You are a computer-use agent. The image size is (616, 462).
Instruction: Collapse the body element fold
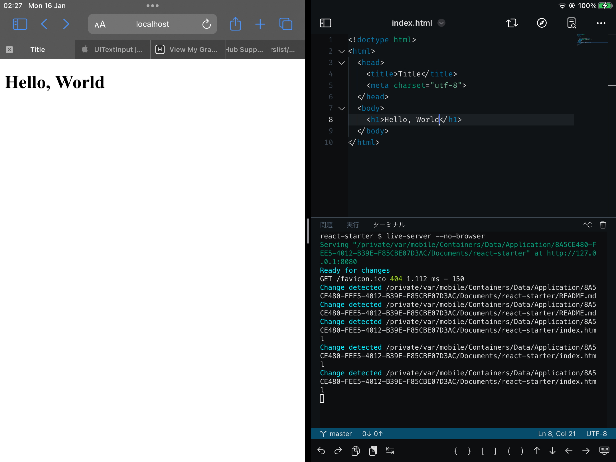click(x=341, y=108)
